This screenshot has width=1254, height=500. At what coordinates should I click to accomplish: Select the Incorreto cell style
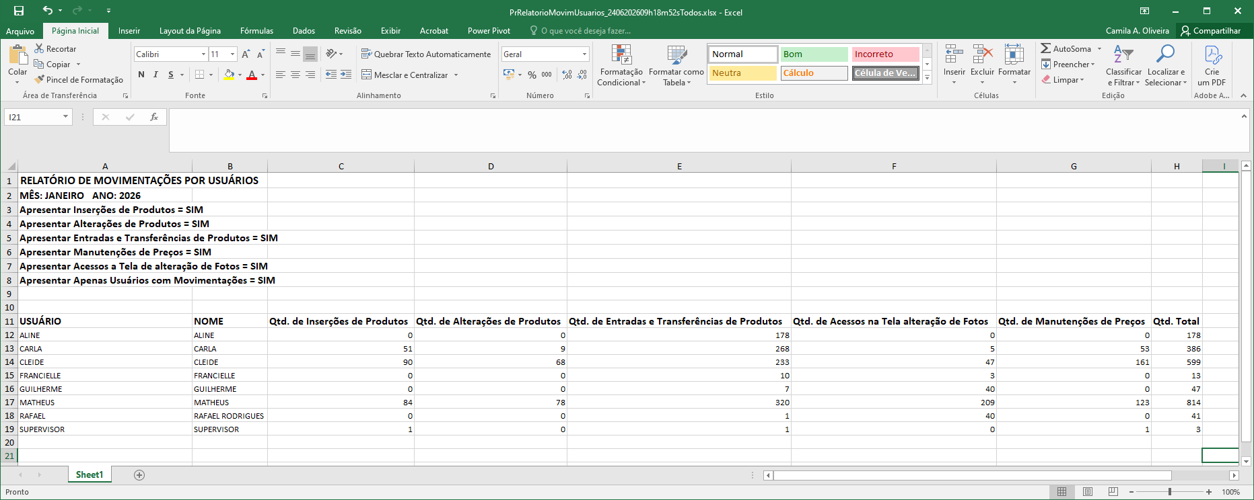[x=885, y=54]
